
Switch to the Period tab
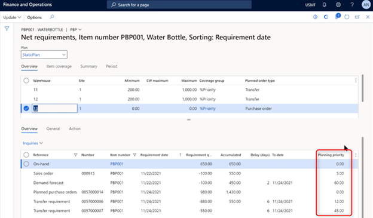(x=112, y=66)
